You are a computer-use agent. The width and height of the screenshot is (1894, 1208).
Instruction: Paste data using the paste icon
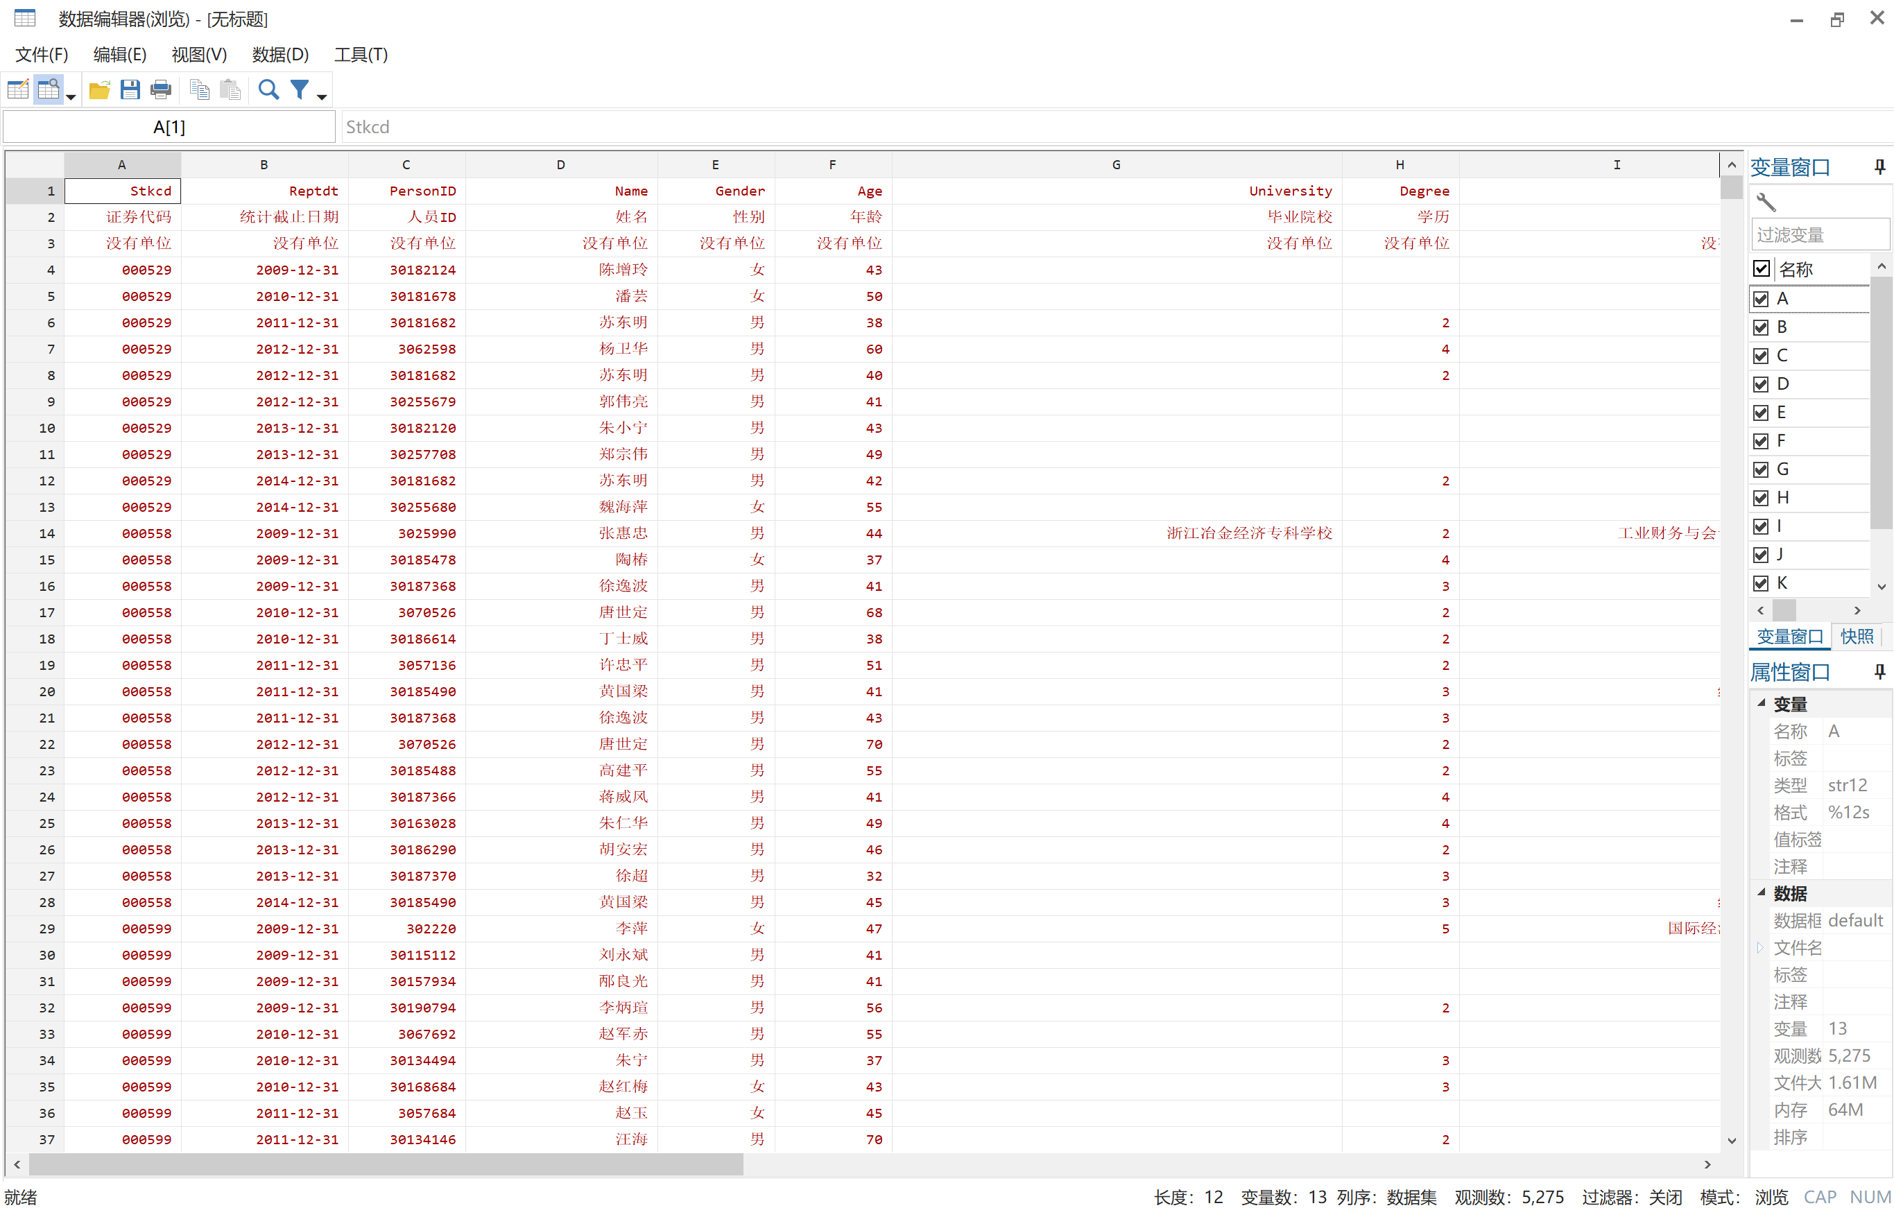pyautogui.click(x=230, y=89)
